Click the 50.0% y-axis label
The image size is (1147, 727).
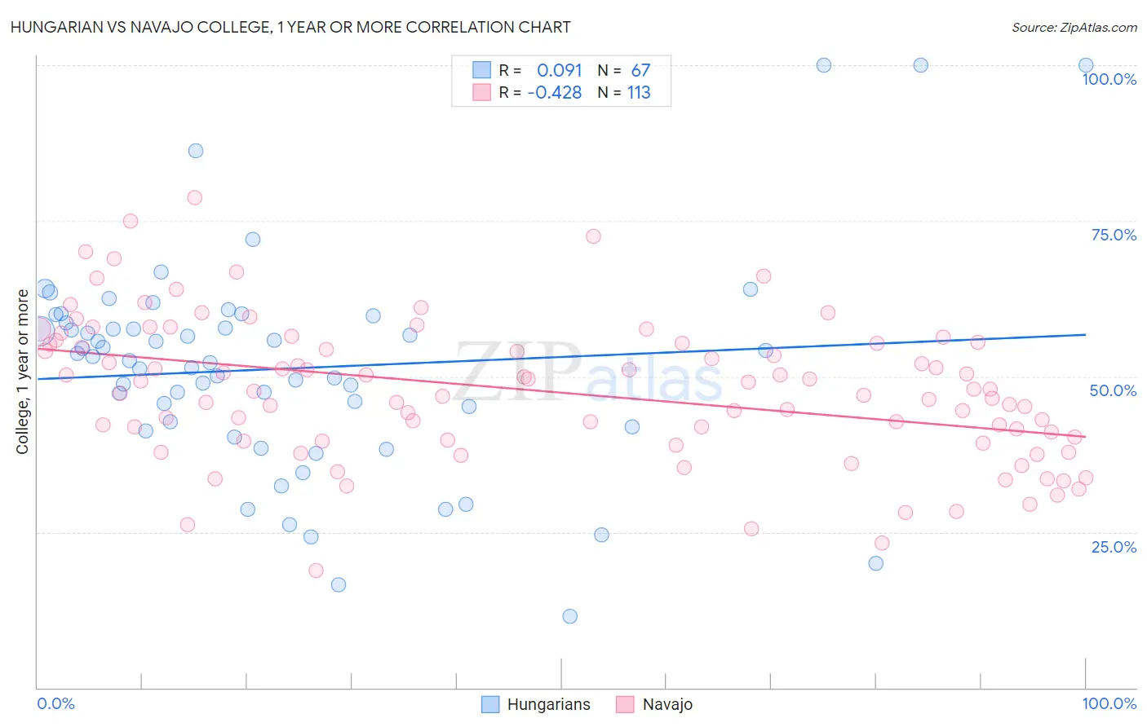(x=1114, y=390)
